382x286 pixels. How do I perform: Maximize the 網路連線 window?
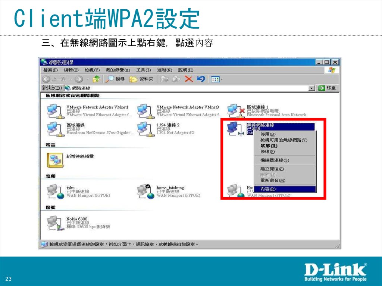click(327, 62)
